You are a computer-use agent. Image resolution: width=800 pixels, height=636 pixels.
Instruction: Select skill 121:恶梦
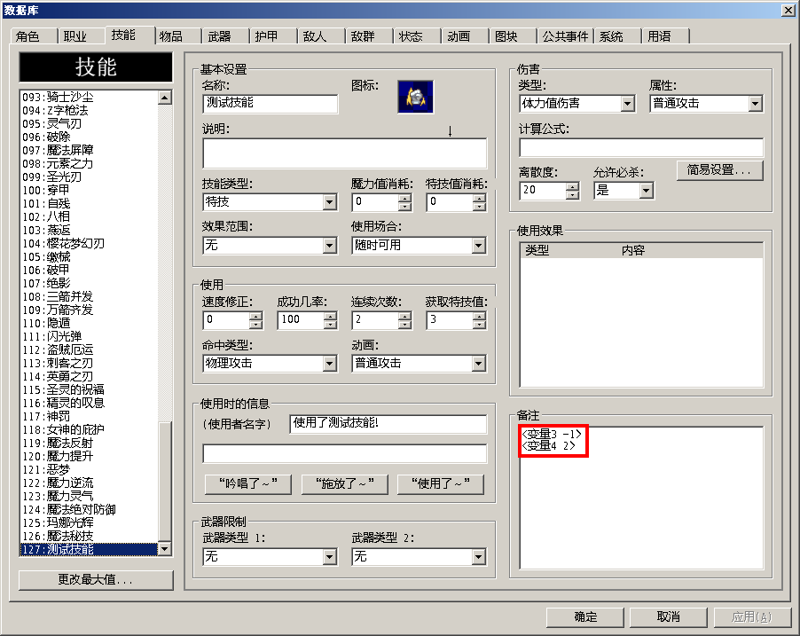[x=89, y=469]
